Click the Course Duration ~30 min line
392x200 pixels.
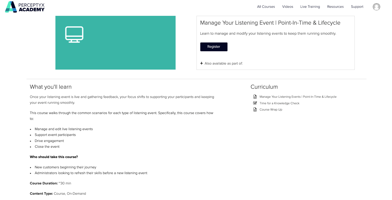click(50, 183)
